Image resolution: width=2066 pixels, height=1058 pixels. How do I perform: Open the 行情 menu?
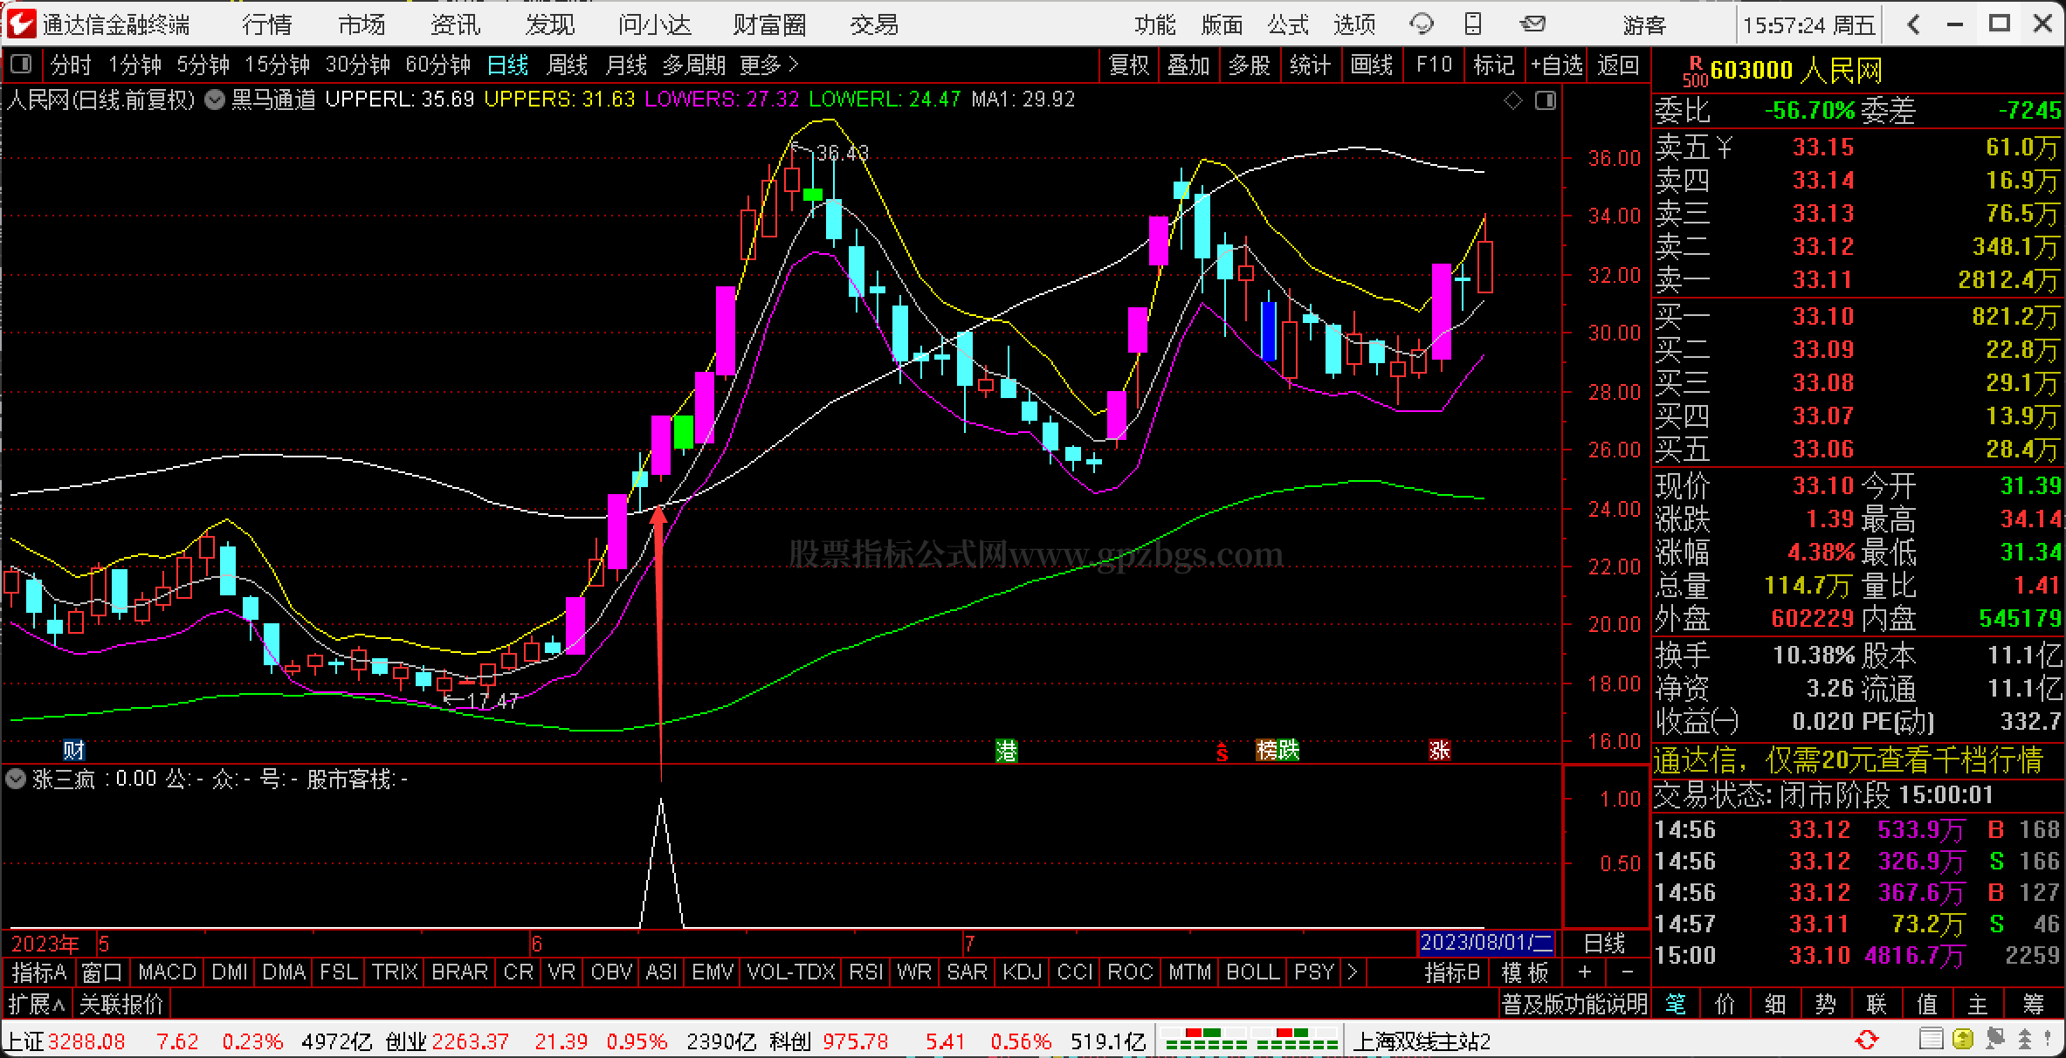click(x=267, y=24)
